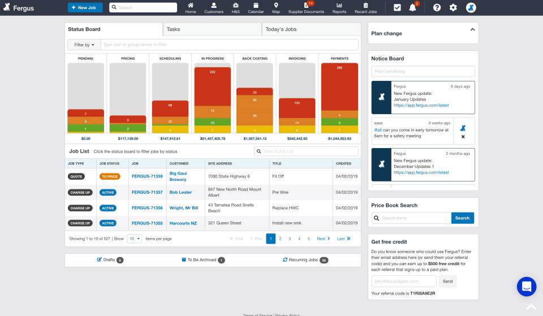Switch to the Today's Jobs tab
The height and width of the screenshot is (316, 543).
tap(311, 29)
